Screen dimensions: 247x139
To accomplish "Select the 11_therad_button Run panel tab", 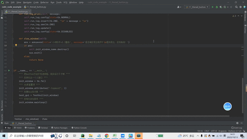I will tap(22, 123).
